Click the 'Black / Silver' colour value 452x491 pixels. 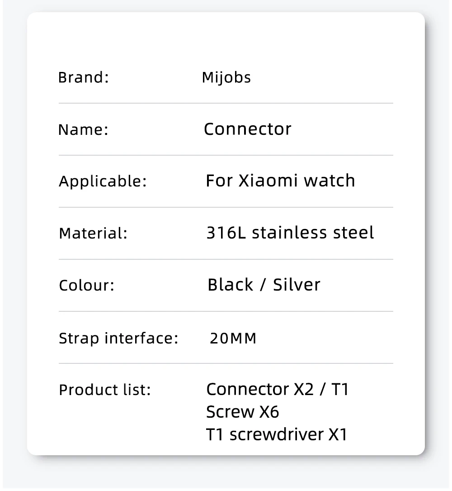(x=264, y=285)
